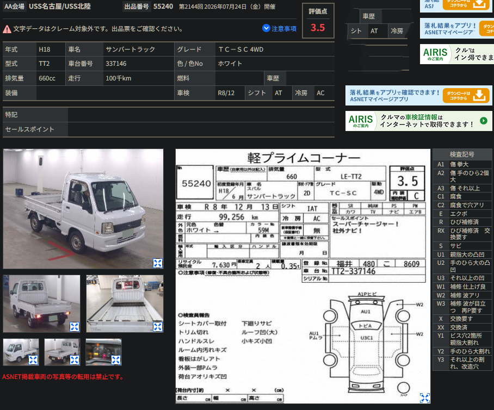This screenshot has height=410, width=494.
Task: Click the warning triangle icon
Action: coord(7,29)
